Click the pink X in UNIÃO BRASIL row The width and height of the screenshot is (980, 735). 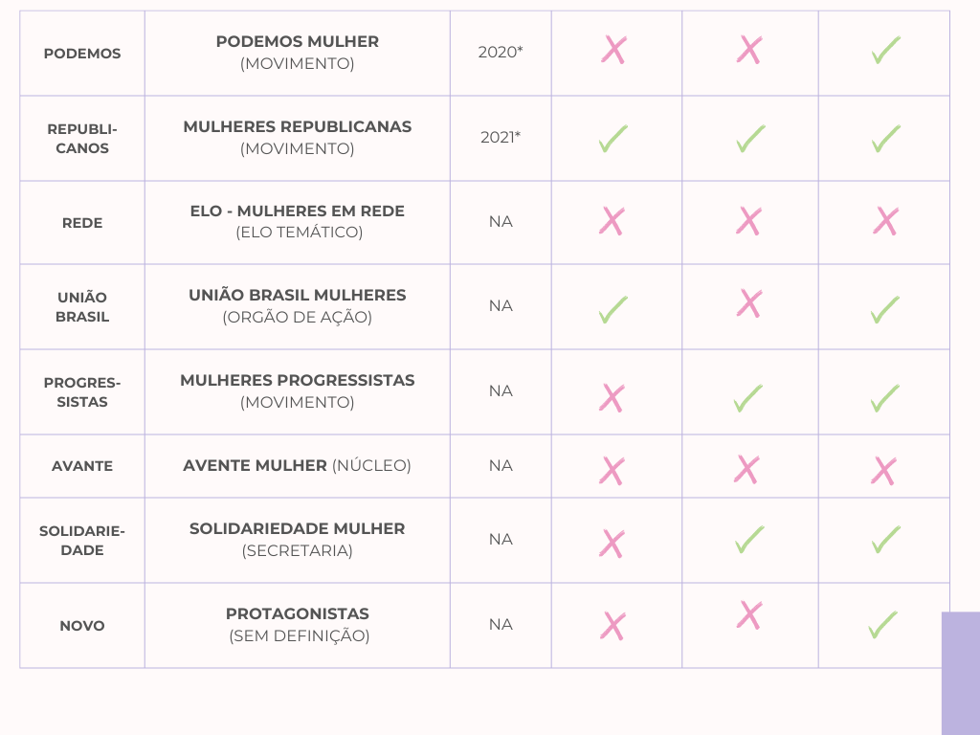[749, 304]
